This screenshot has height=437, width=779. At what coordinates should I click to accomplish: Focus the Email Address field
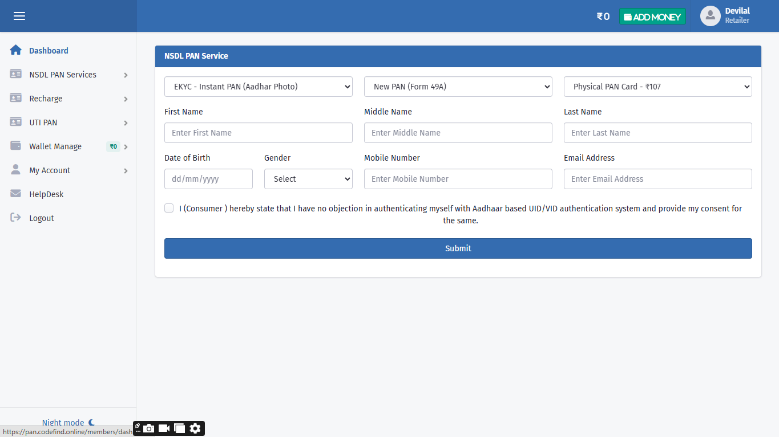coord(658,179)
